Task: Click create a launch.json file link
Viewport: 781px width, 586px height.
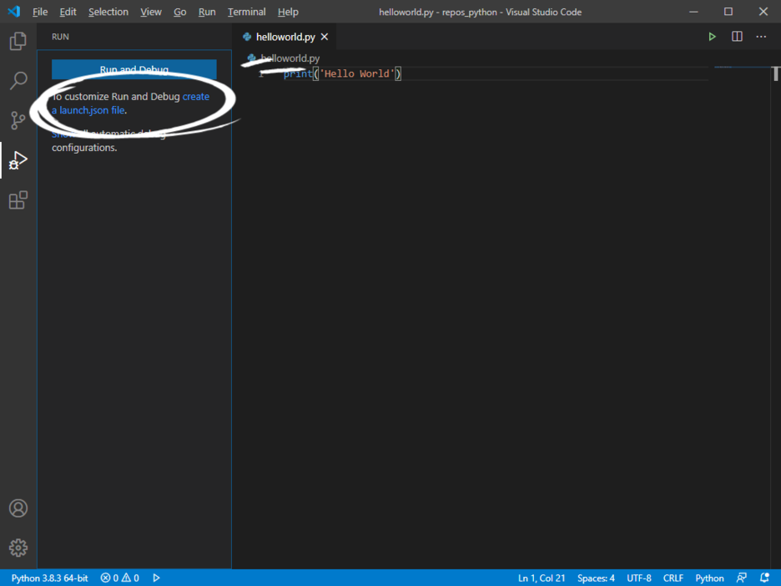Action: coord(130,104)
